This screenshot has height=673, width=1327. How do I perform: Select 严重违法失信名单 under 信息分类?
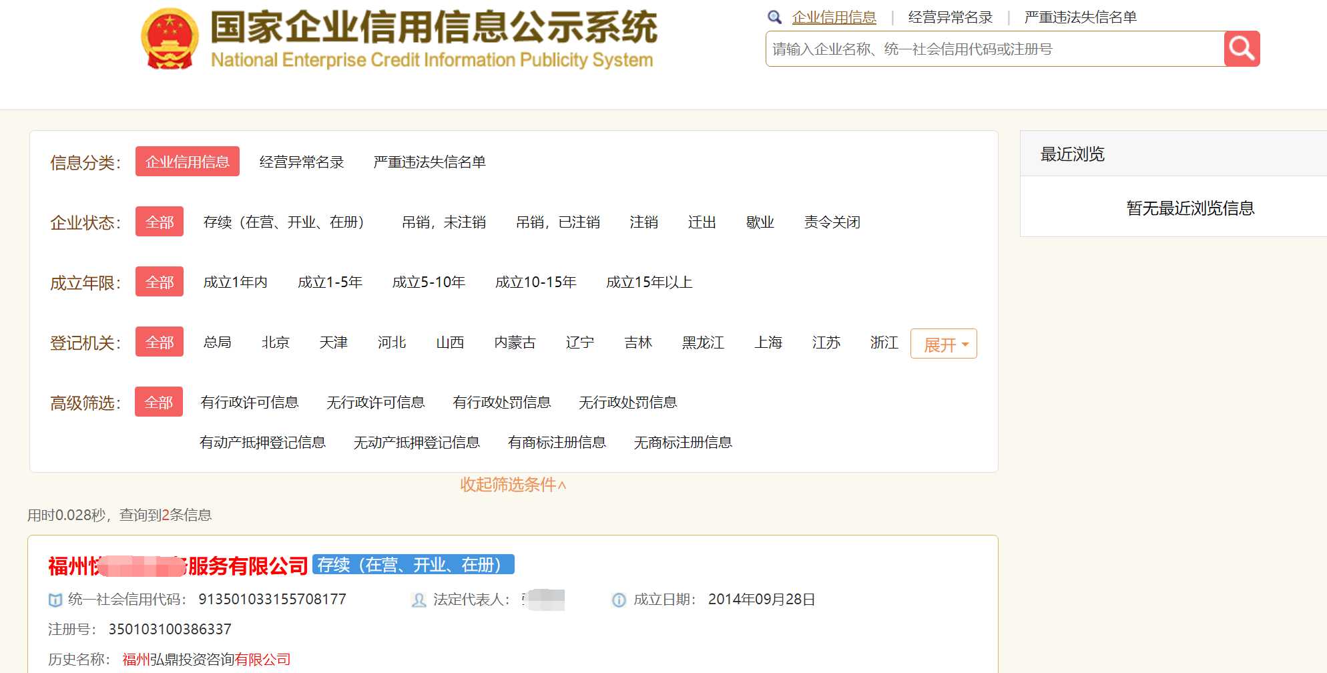[x=429, y=162]
